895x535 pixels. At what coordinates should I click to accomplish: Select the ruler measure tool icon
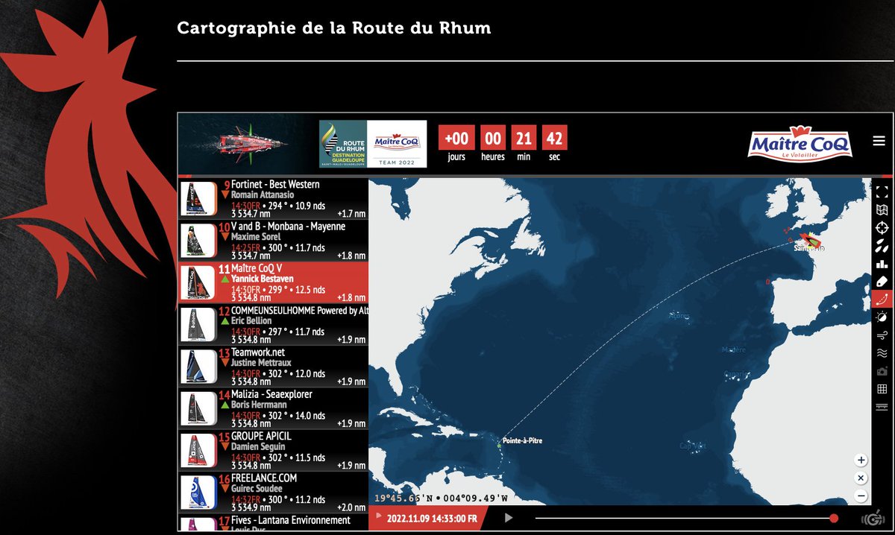(x=882, y=407)
